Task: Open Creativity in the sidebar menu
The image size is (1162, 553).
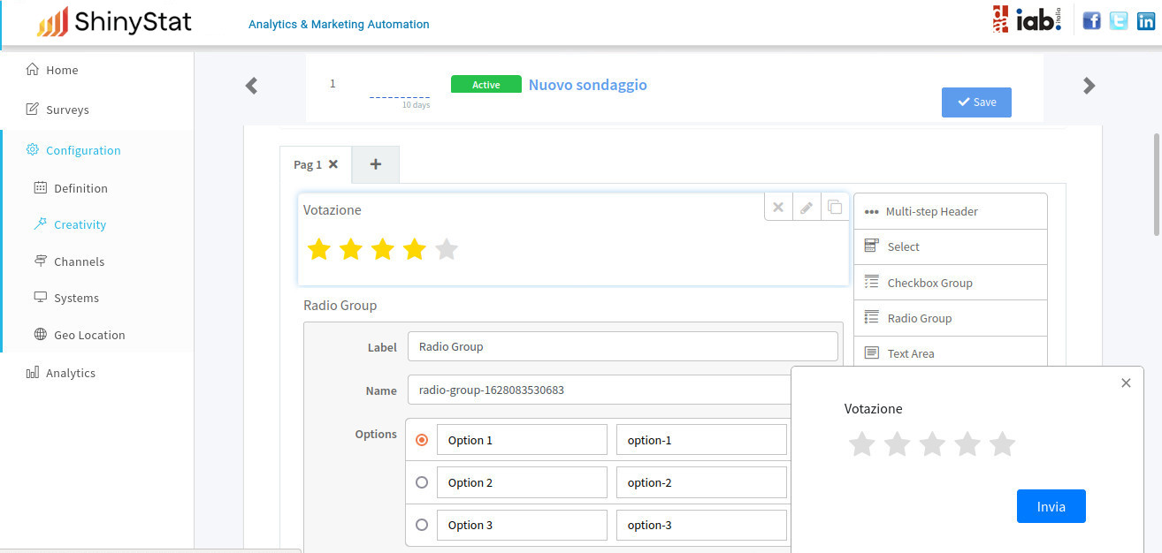Action: (80, 224)
